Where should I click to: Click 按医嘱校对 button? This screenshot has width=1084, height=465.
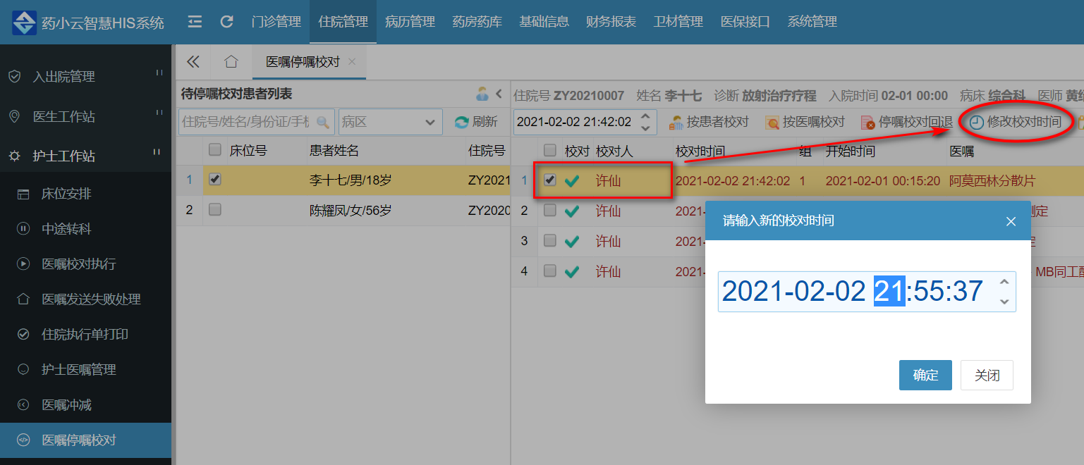pyautogui.click(x=805, y=122)
